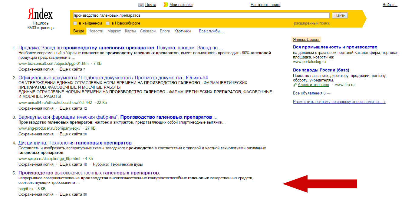The width and height of the screenshot is (405, 199).
Task: Select the Везде tab
Action: pyautogui.click(x=79, y=31)
